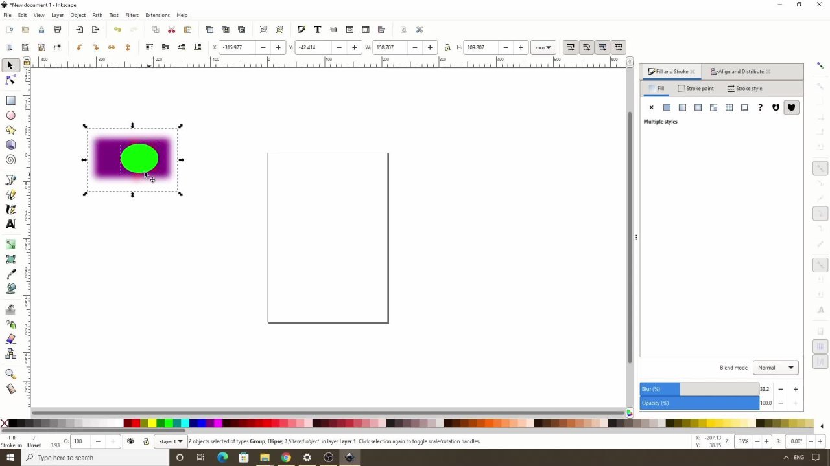
Task: Switch to the Stroke style tab
Action: tap(744, 89)
